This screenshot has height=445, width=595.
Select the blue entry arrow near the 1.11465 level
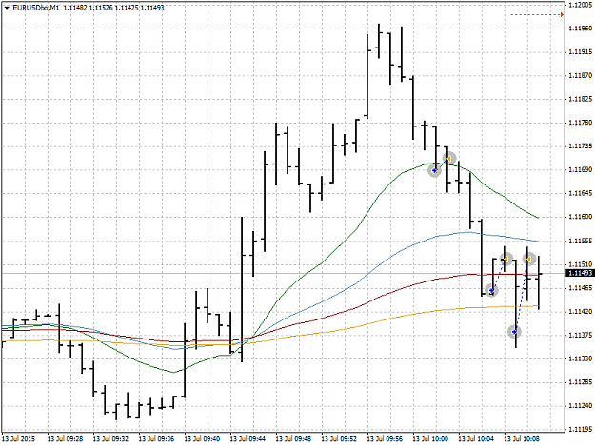492,291
